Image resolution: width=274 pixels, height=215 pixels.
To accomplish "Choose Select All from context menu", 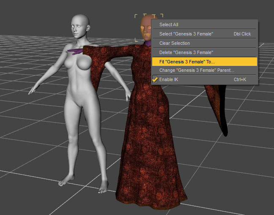I will coord(205,24).
